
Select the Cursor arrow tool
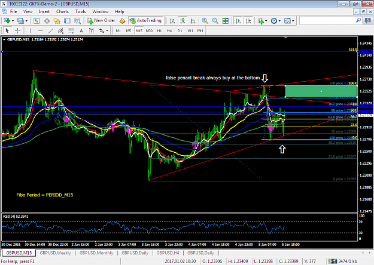pos(7,30)
